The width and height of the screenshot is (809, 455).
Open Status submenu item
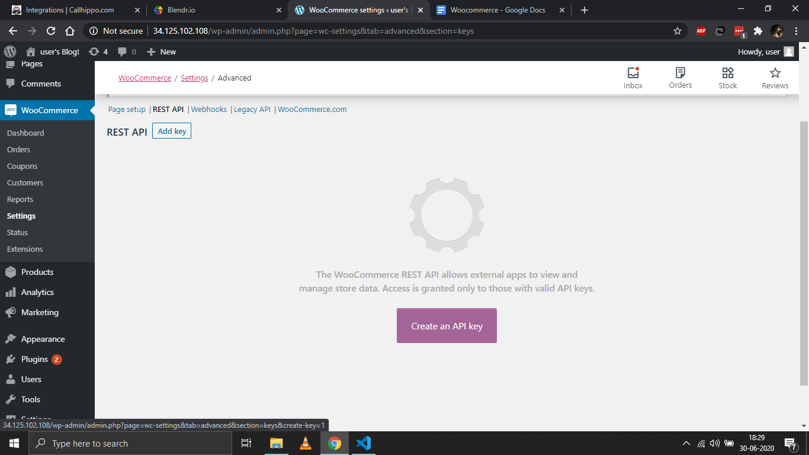point(17,232)
